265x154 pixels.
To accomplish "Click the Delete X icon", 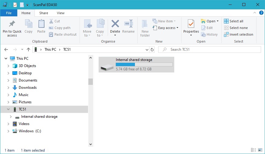I will point(115,24).
